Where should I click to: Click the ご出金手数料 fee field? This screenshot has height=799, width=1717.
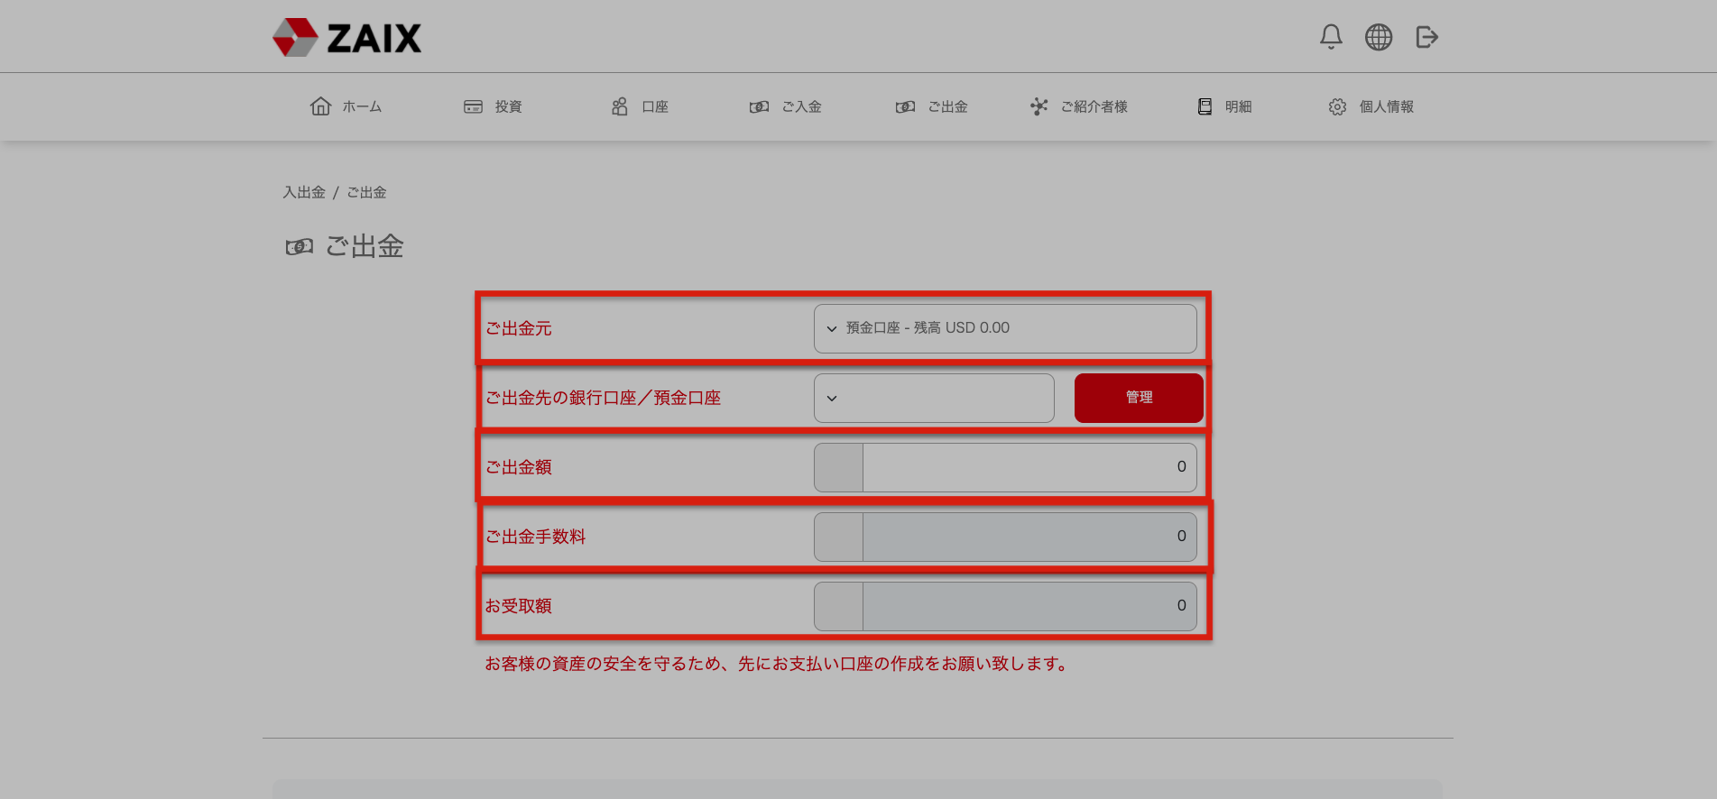[1029, 537]
